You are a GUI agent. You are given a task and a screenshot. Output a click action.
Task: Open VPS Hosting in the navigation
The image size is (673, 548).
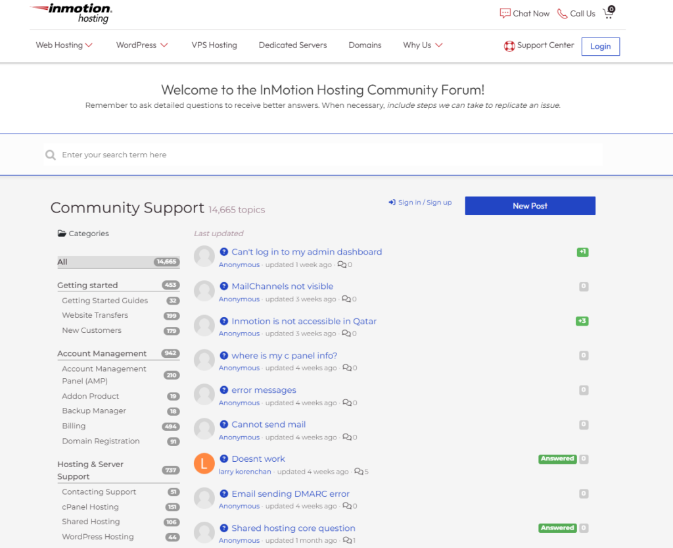pyautogui.click(x=214, y=45)
